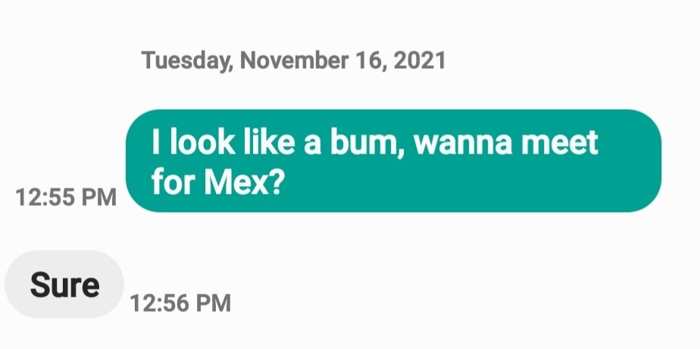Tap the first "I" in the teal message
This screenshot has height=349, width=700.
pyautogui.click(x=155, y=142)
